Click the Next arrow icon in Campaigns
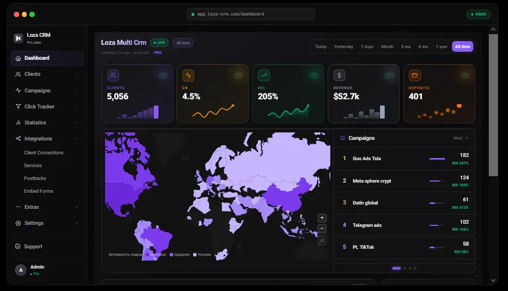The height and width of the screenshot is (291, 508). click(466, 138)
